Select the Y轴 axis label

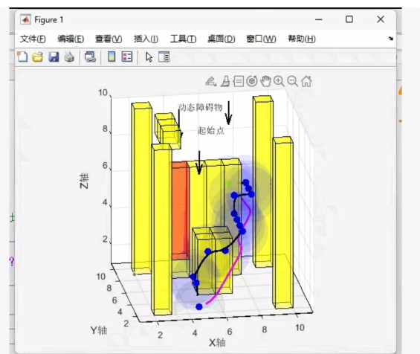pos(99,330)
